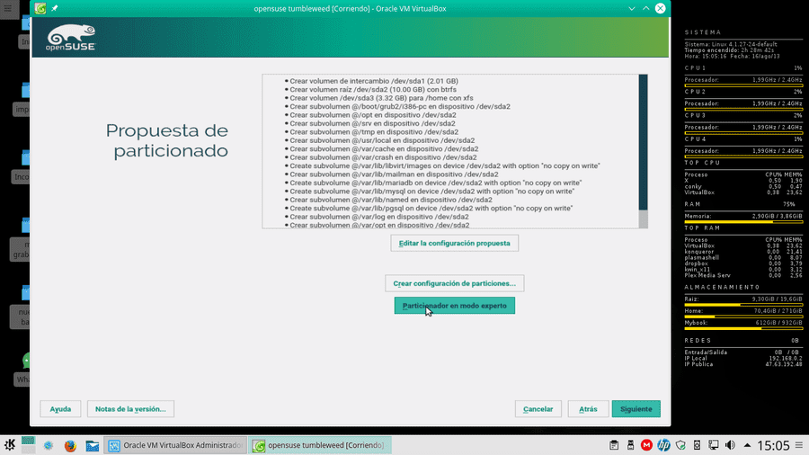This screenshot has width=809, height=455.
Task: Open the removable devices tray icon
Action: click(630, 445)
